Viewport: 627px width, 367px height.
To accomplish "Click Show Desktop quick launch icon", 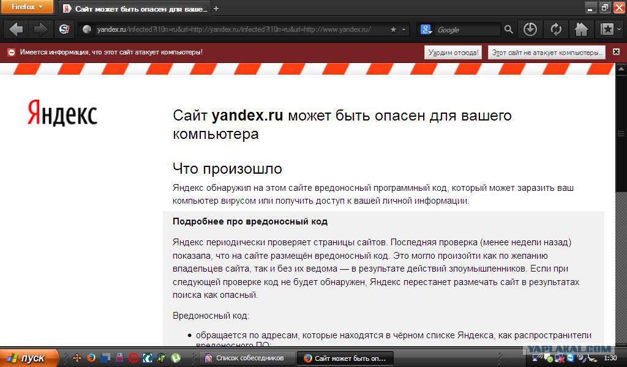I will 105,358.
